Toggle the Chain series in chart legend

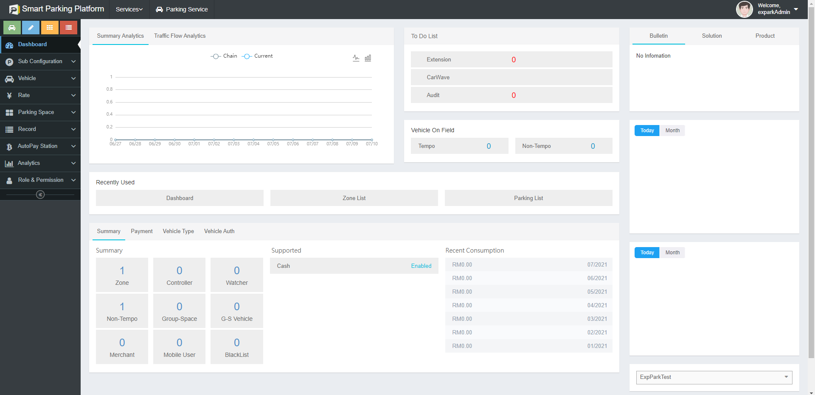coord(224,56)
